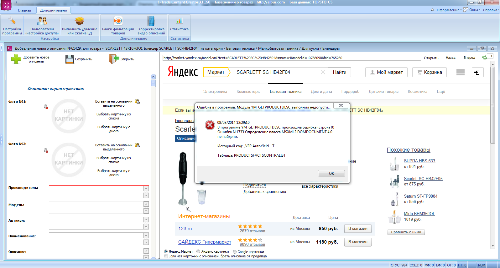The height and width of the screenshot is (268, 500).
Task: Paste-from-selection icon for Фото №2
Action: click(x=137, y=145)
